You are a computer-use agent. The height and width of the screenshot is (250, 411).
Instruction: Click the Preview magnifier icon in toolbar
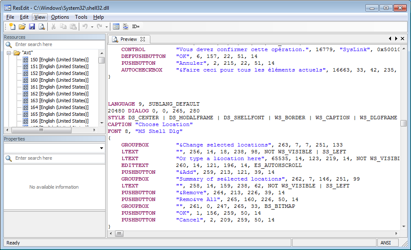(42, 27)
